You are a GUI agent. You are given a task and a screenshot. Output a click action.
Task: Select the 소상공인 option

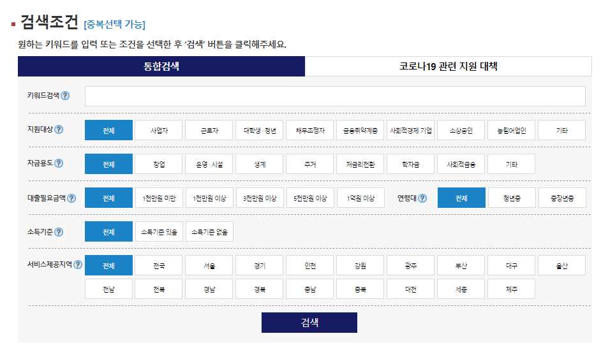461,130
